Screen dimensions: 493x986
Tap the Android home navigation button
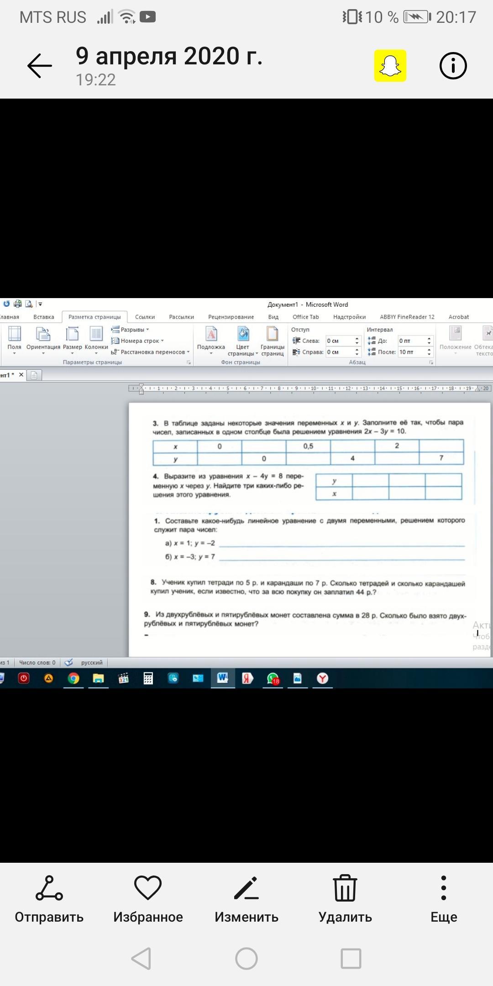pos(246,958)
